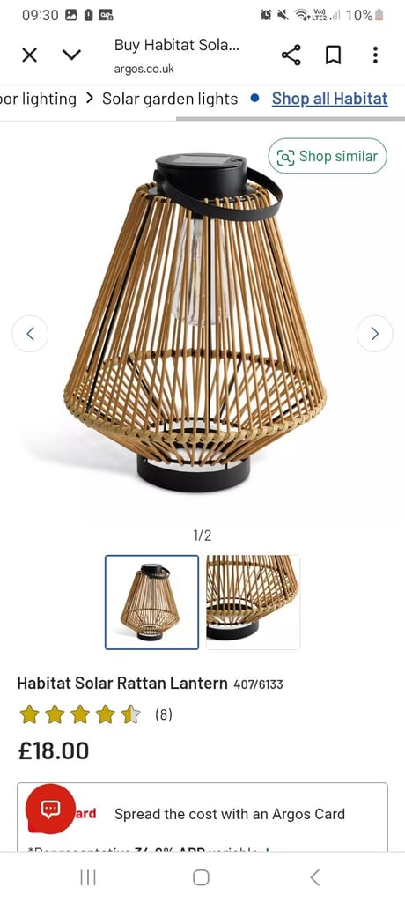Image resolution: width=405 pixels, height=902 pixels.
Task: Tap the Android recent apps button
Action: tap(87, 877)
